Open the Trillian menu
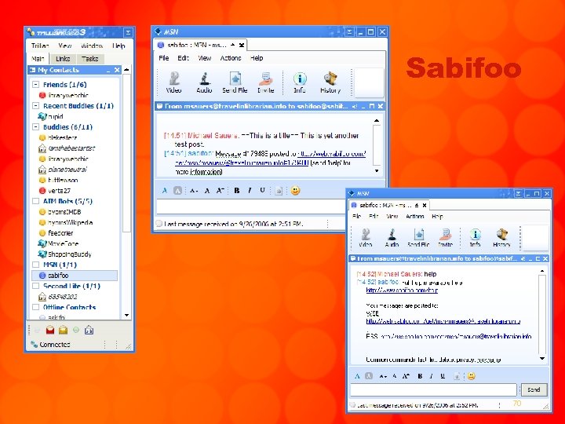This screenshot has height=424, width=565. click(40, 46)
